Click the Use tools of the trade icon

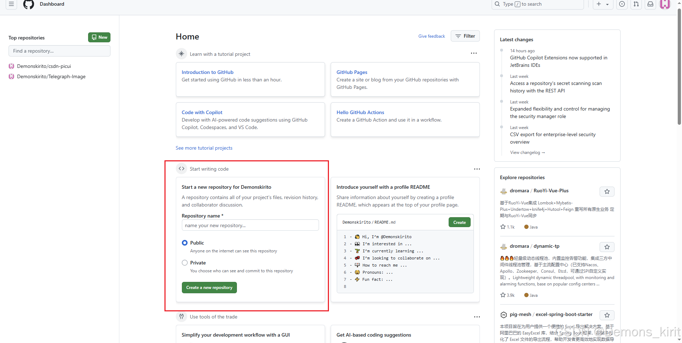pyautogui.click(x=182, y=316)
